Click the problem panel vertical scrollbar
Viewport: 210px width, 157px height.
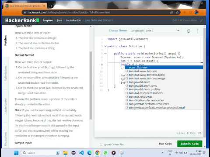click(x=91, y=85)
